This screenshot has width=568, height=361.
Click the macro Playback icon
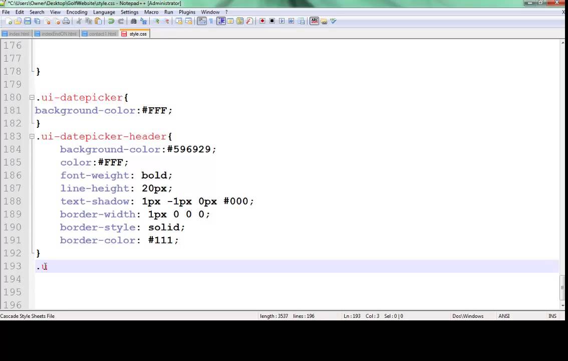[282, 22]
